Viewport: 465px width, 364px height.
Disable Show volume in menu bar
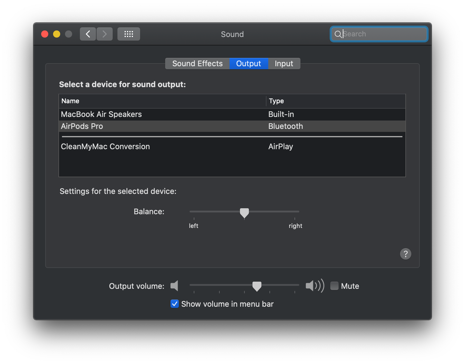click(x=175, y=304)
